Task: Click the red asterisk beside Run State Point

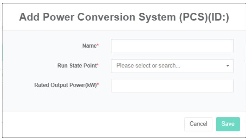Action: [x=98, y=66]
